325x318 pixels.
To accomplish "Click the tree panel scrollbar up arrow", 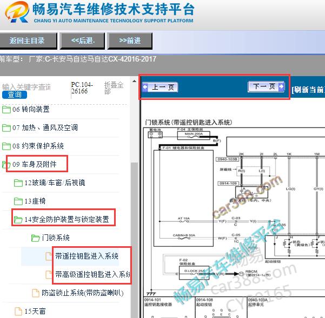I will (x=134, y=81).
